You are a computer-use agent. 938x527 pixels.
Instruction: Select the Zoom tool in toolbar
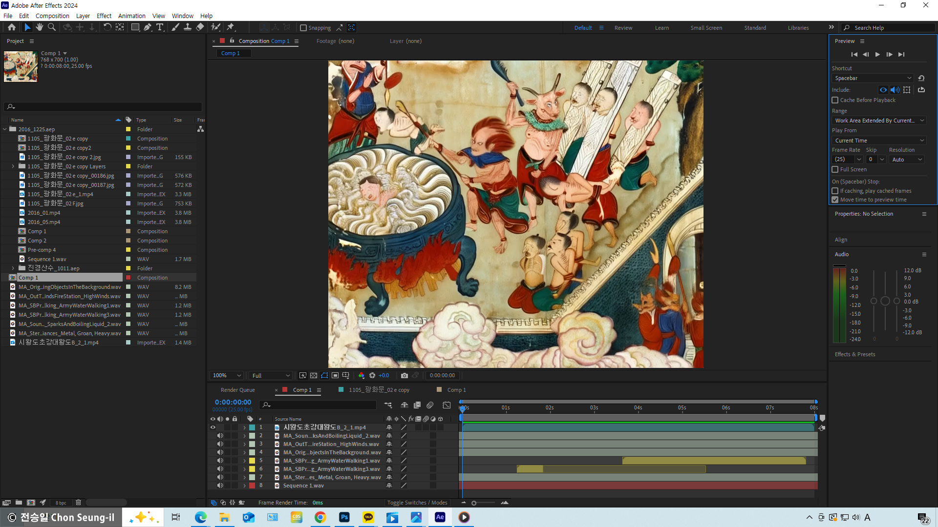click(x=51, y=27)
